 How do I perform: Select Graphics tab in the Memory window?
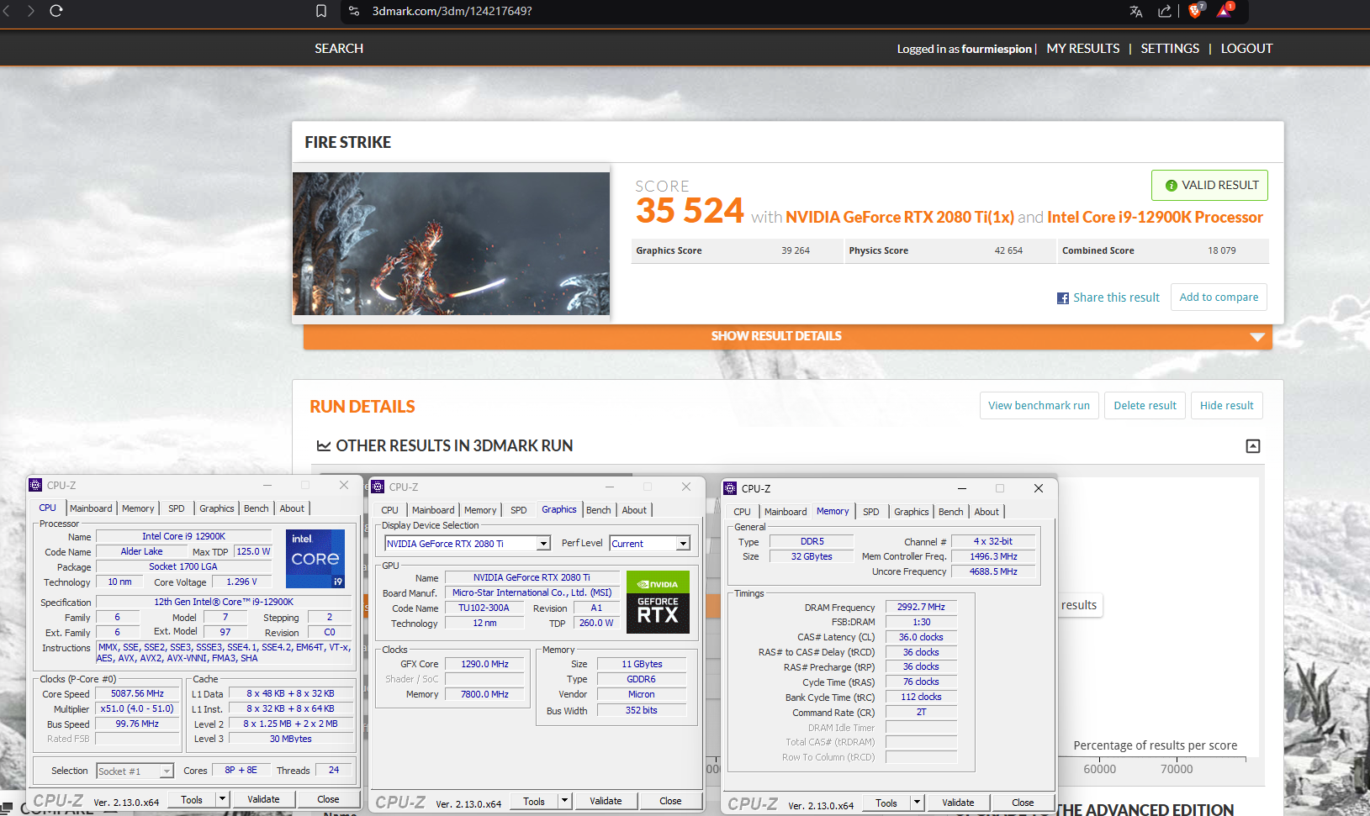(x=912, y=512)
